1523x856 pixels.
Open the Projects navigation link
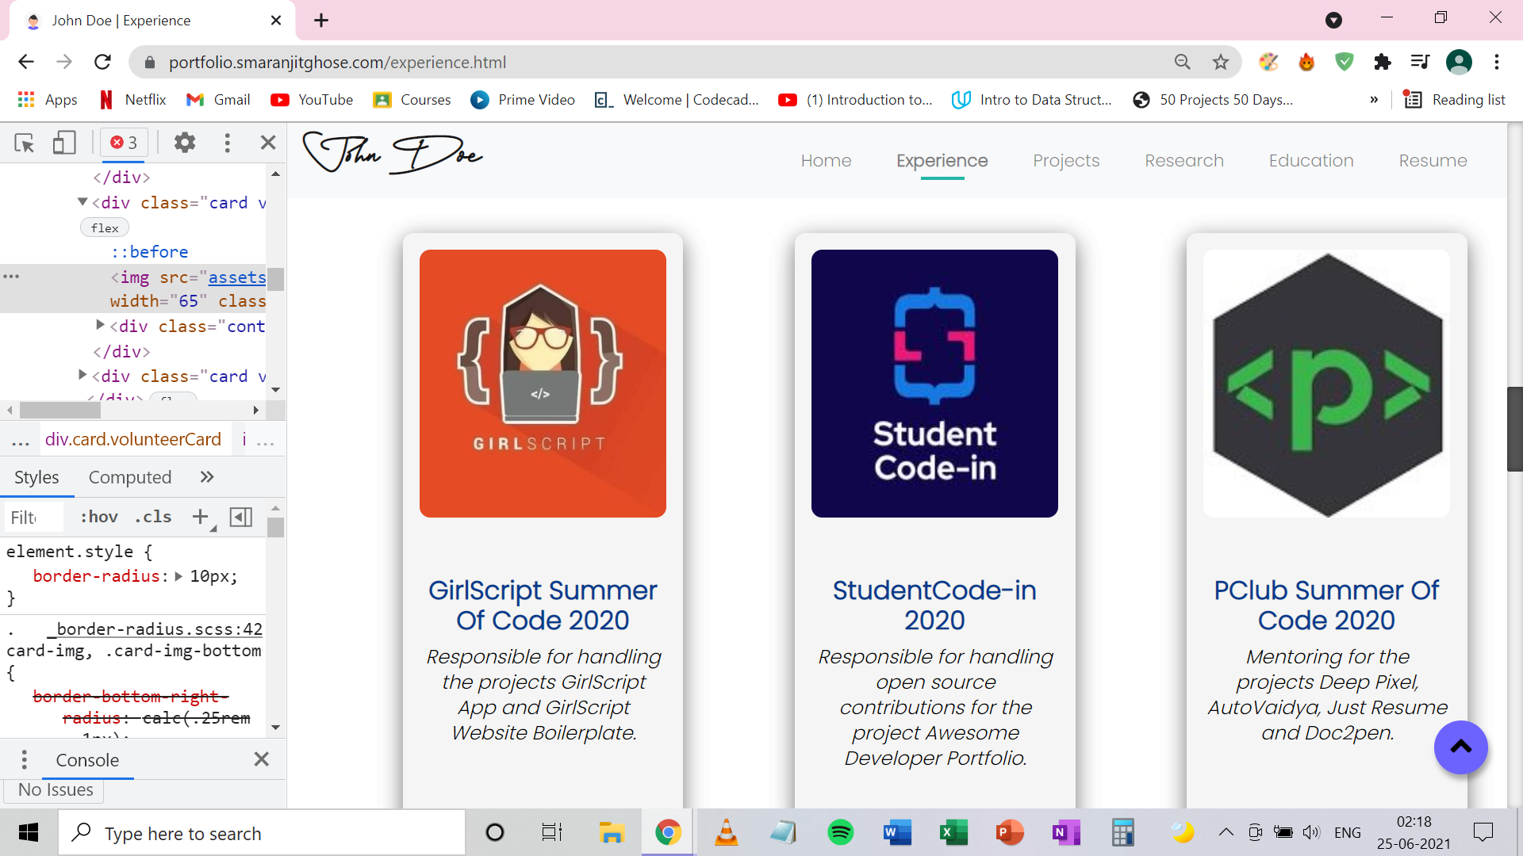pos(1066,160)
